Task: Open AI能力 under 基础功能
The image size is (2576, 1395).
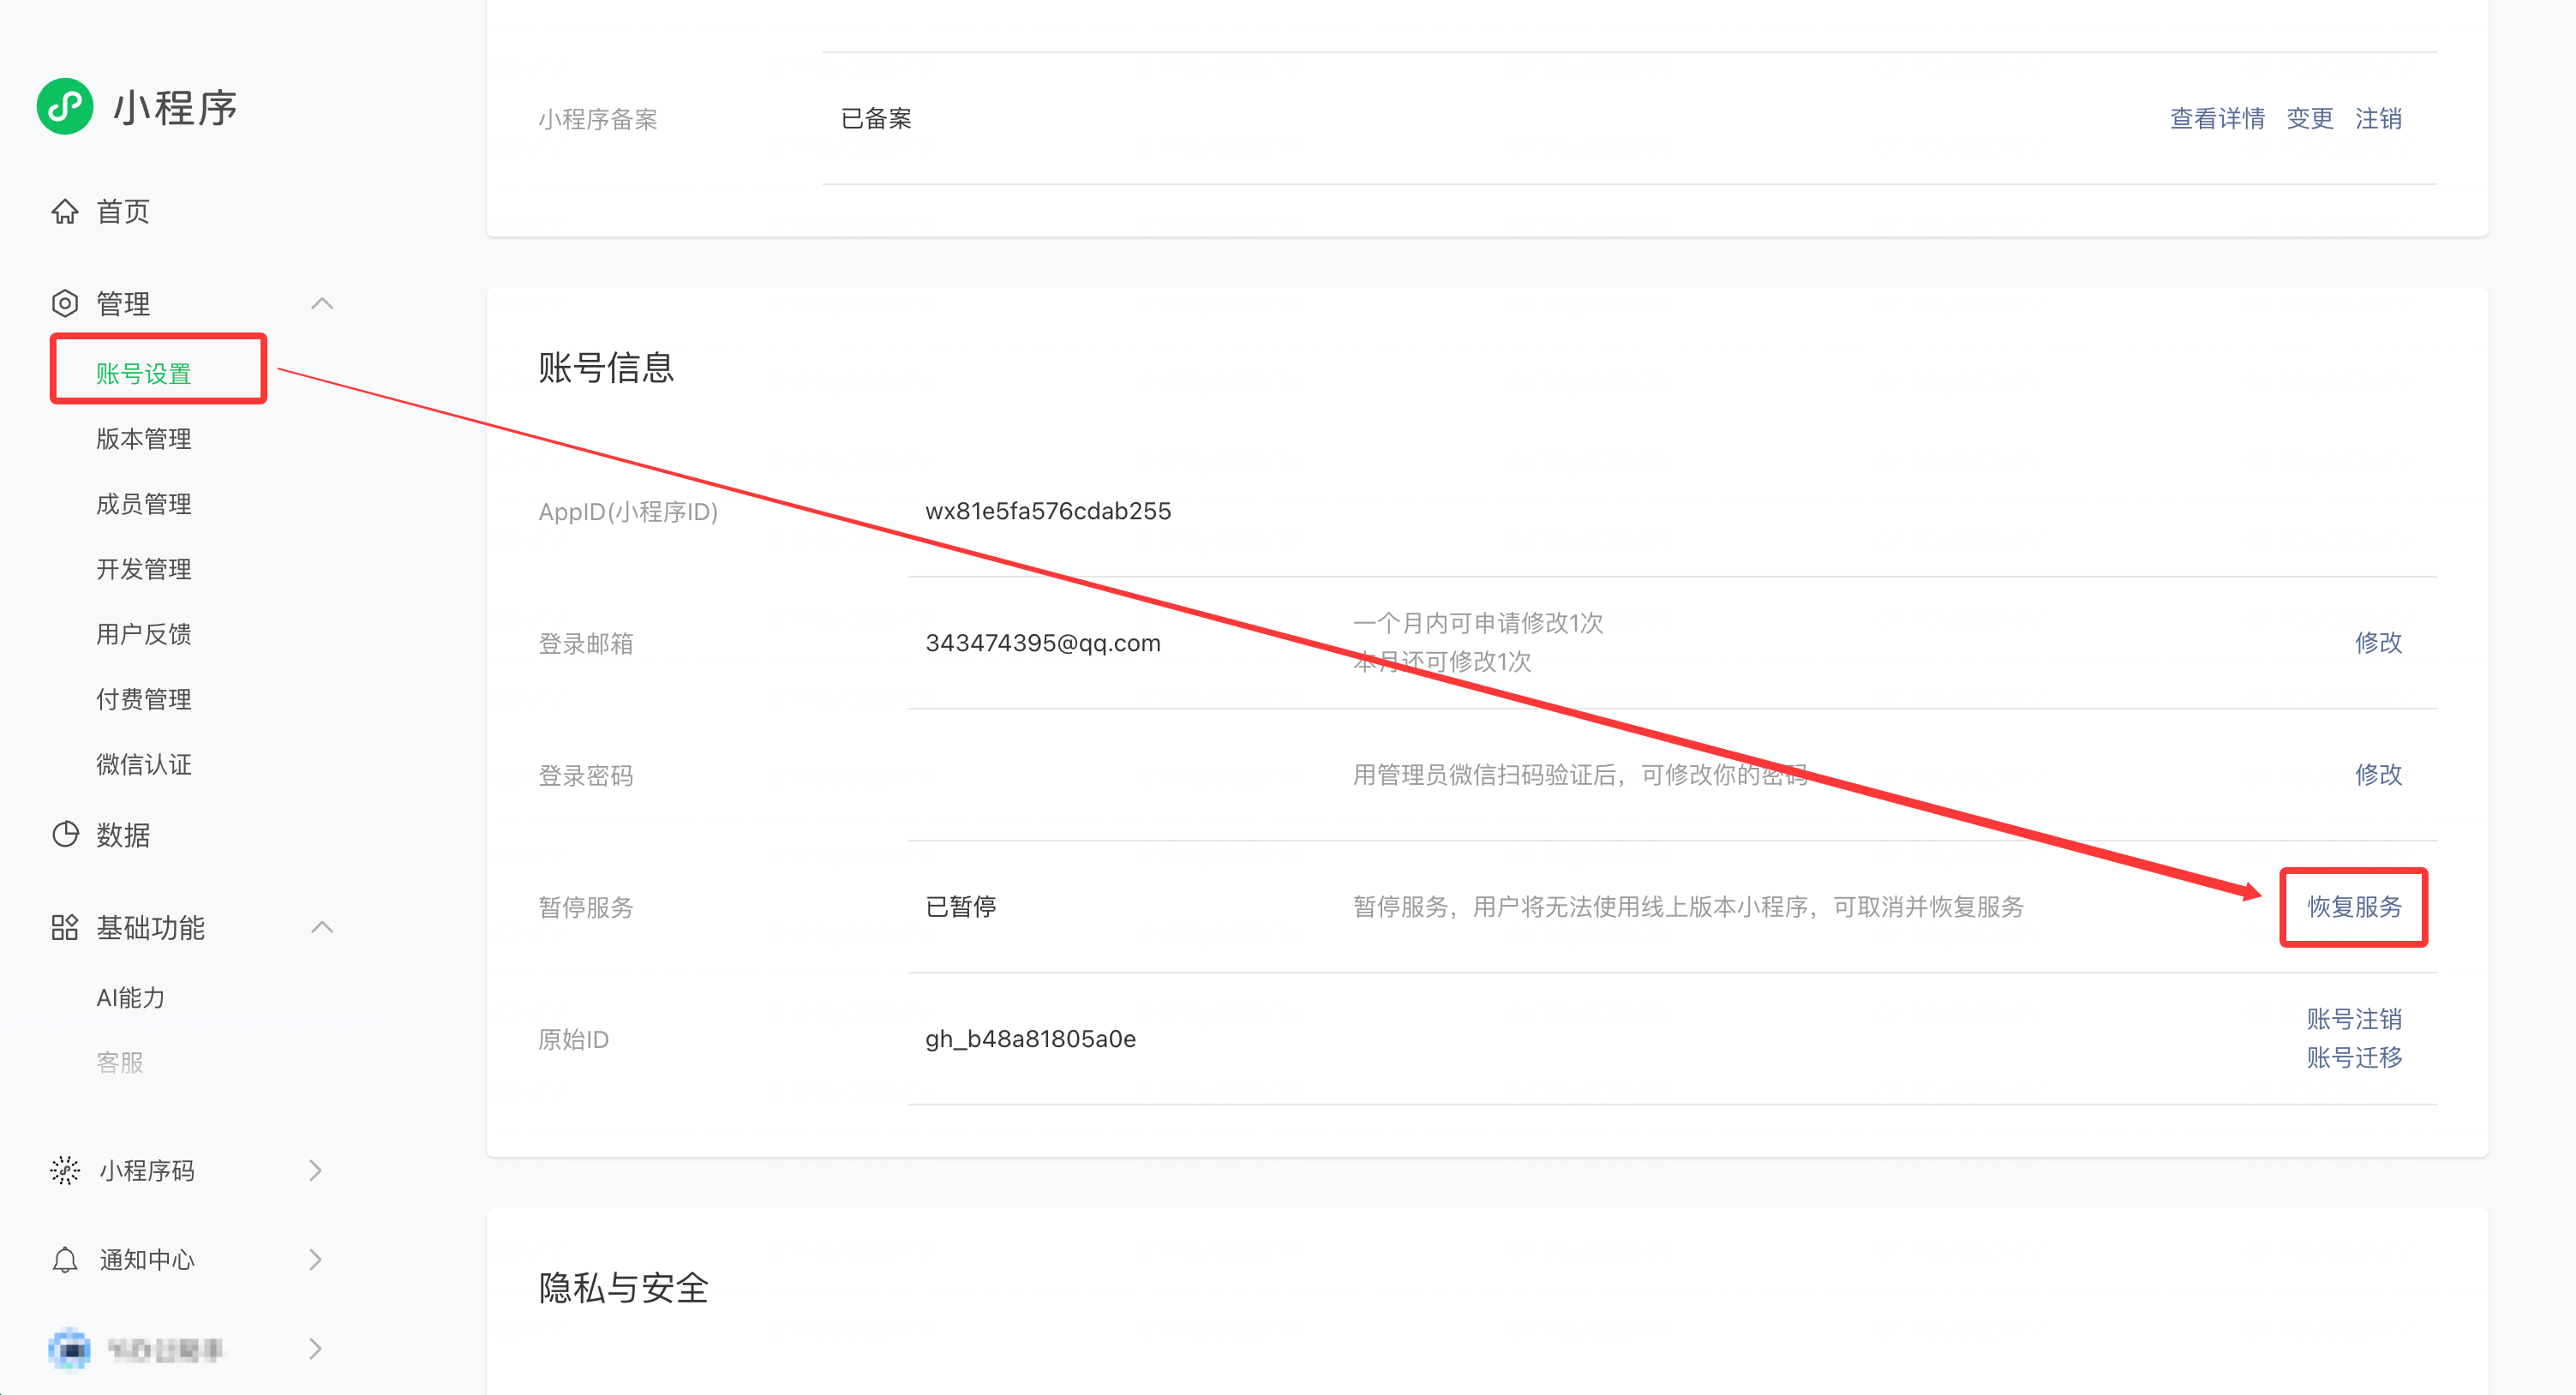Action: (x=131, y=997)
